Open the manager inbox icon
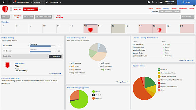This screenshot has height=110, width=196. coord(14,2)
